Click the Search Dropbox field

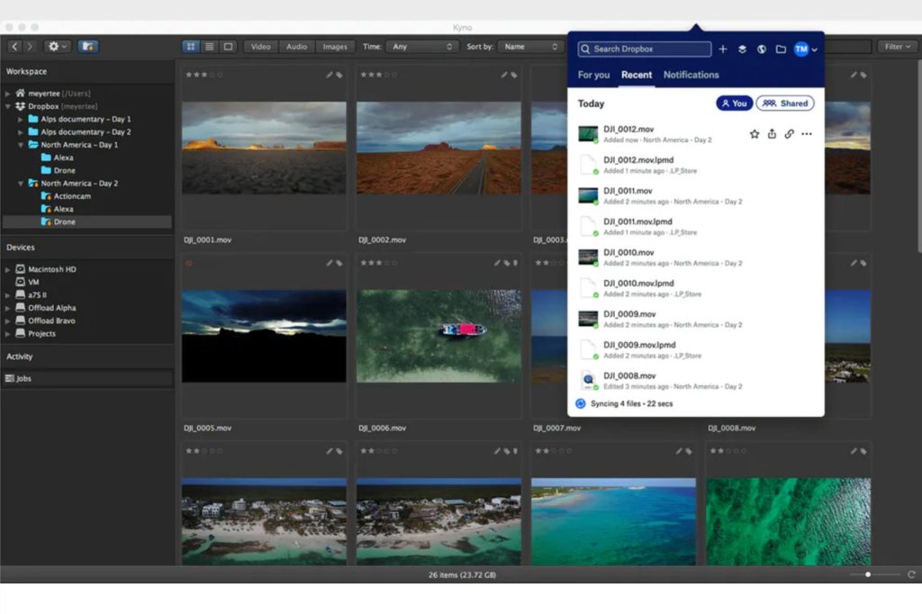click(x=645, y=49)
